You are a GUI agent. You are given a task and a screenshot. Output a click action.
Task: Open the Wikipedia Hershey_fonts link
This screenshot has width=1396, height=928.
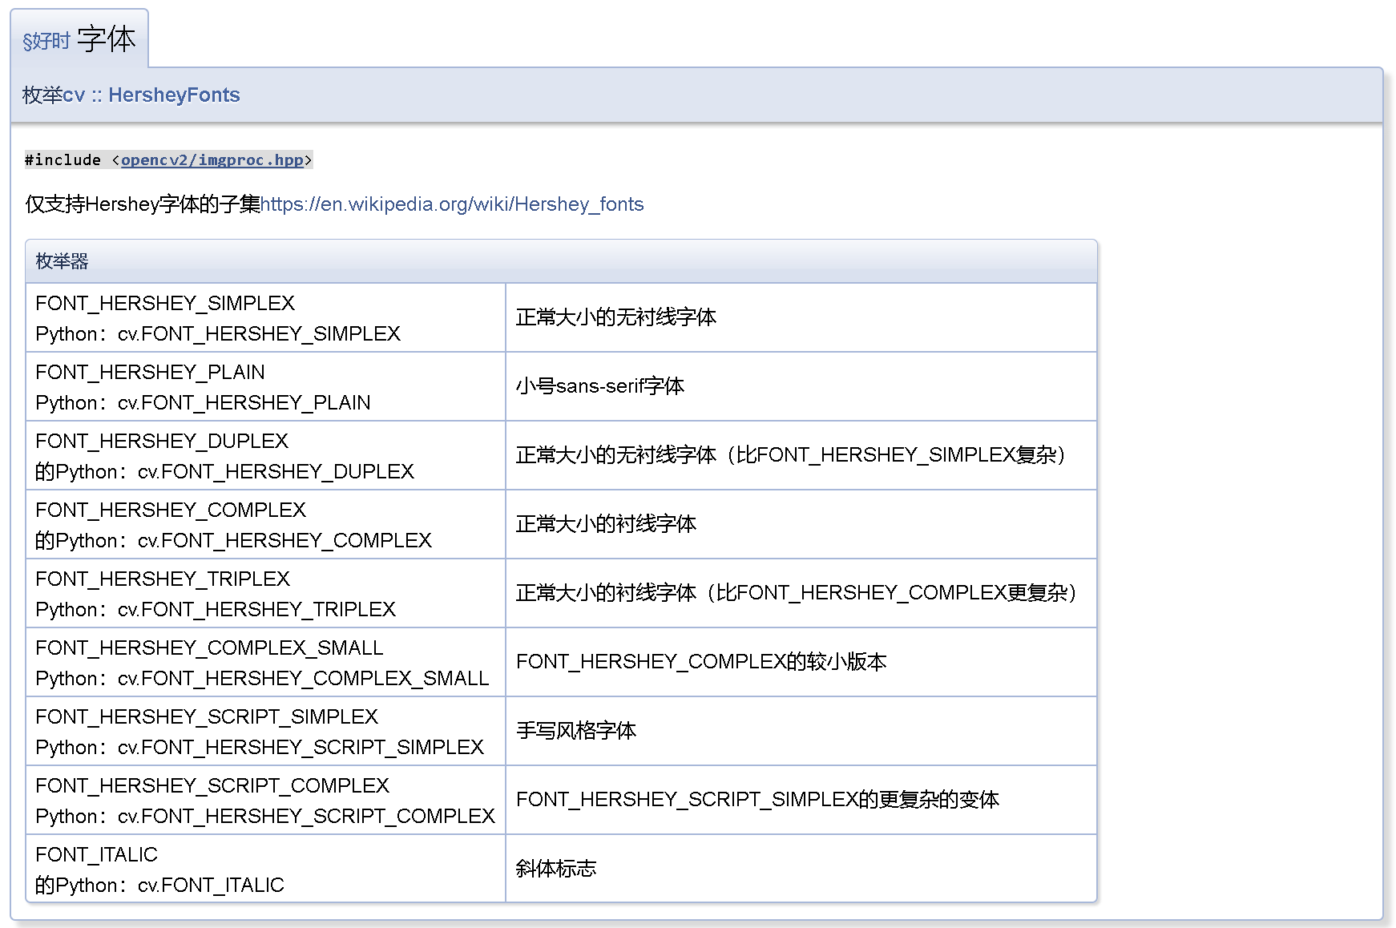453,204
